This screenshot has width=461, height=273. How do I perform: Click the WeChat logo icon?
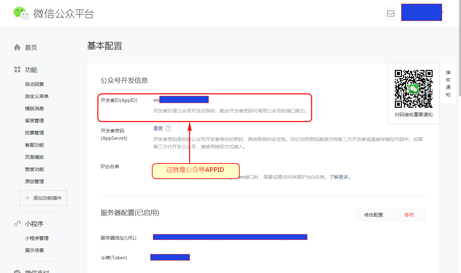[22, 13]
